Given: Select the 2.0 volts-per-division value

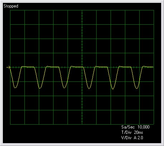Looking at the screenshot, I should 140,138.
